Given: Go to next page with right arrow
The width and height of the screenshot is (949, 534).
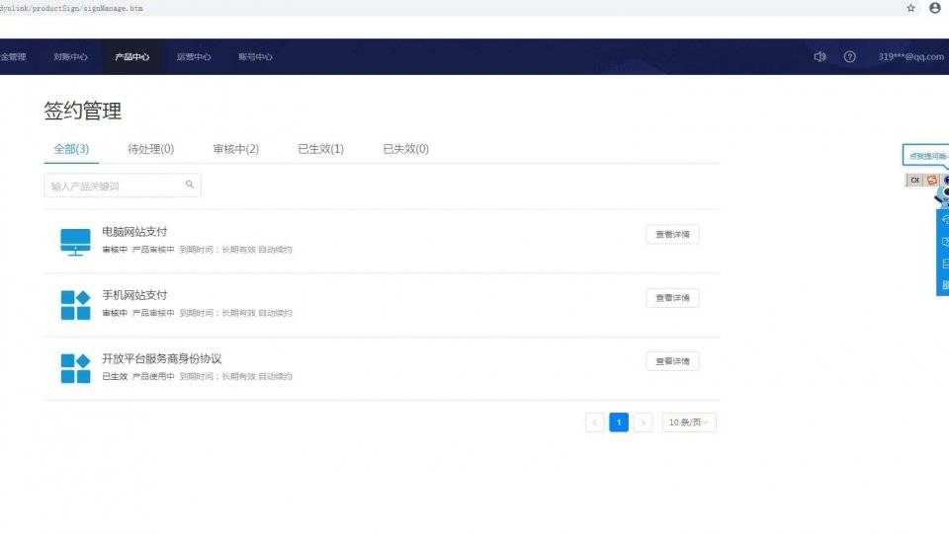Looking at the screenshot, I should [x=643, y=422].
